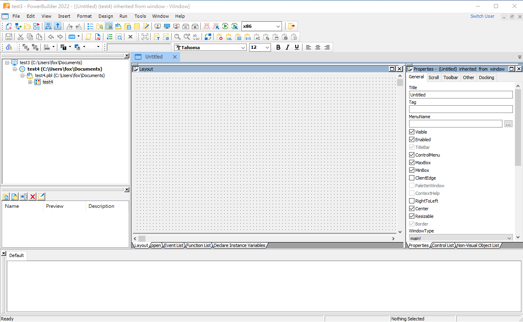Click the Switch User link

tap(482, 16)
